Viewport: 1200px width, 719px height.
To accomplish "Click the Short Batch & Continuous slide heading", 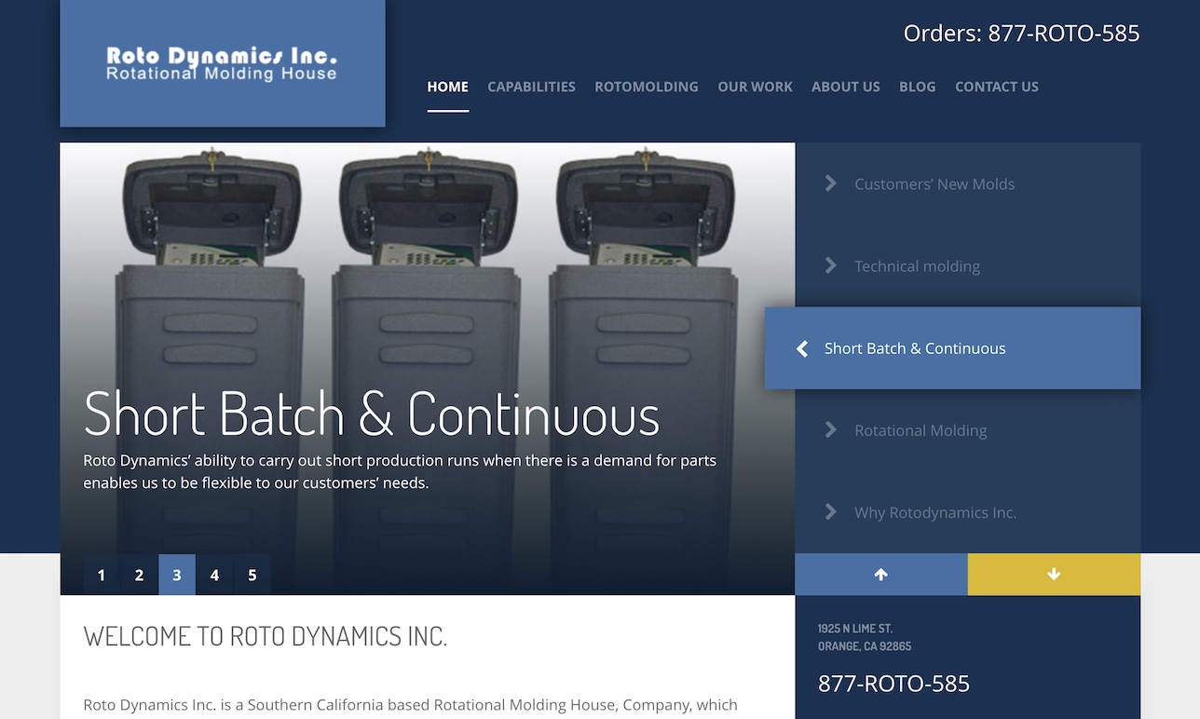I will point(372,414).
